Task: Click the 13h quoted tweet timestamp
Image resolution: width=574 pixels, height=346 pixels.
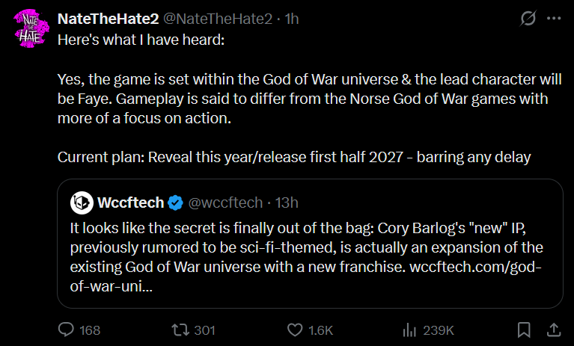Action: point(287,203)
